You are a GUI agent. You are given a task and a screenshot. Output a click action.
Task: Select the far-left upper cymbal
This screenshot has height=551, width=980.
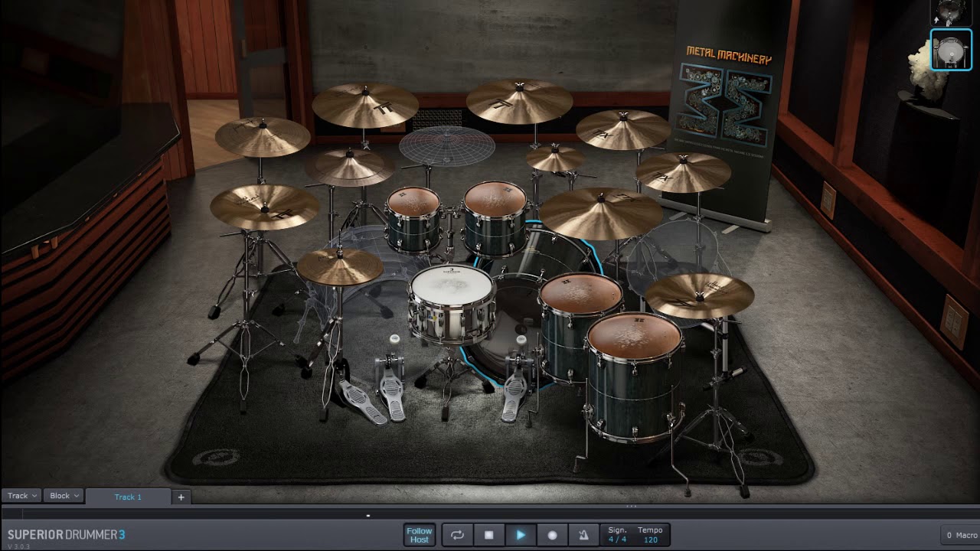coord(263,136)
